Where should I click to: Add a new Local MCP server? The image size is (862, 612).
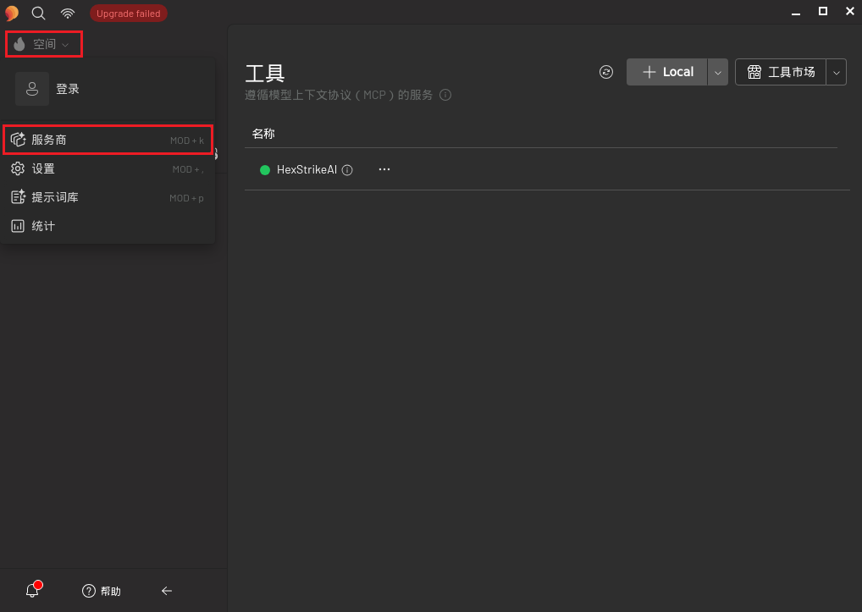[x=666, y=72]
